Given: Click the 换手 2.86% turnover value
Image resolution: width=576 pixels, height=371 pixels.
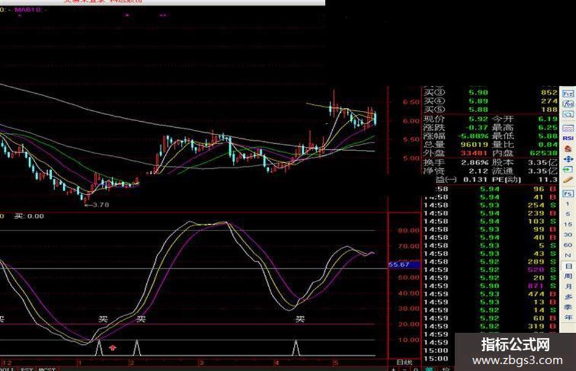Looking at the screenshot, I should [475, 163].
